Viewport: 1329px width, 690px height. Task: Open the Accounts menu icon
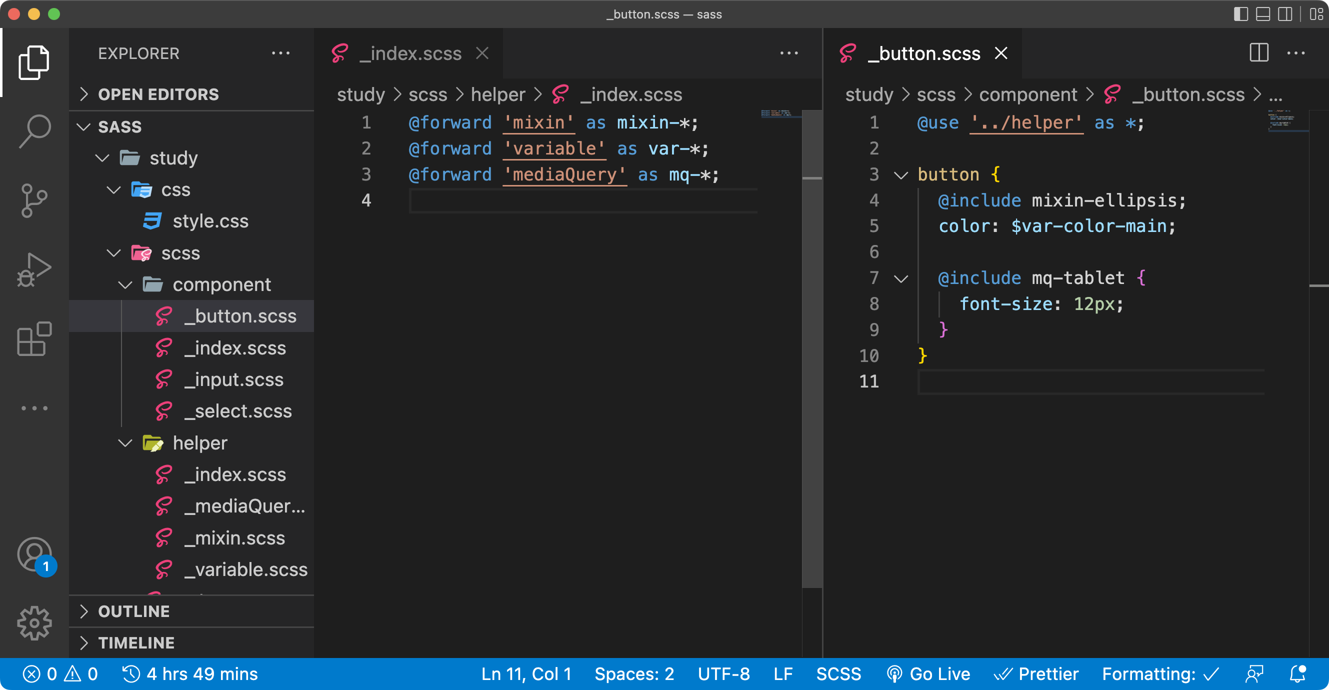[34, 555]
